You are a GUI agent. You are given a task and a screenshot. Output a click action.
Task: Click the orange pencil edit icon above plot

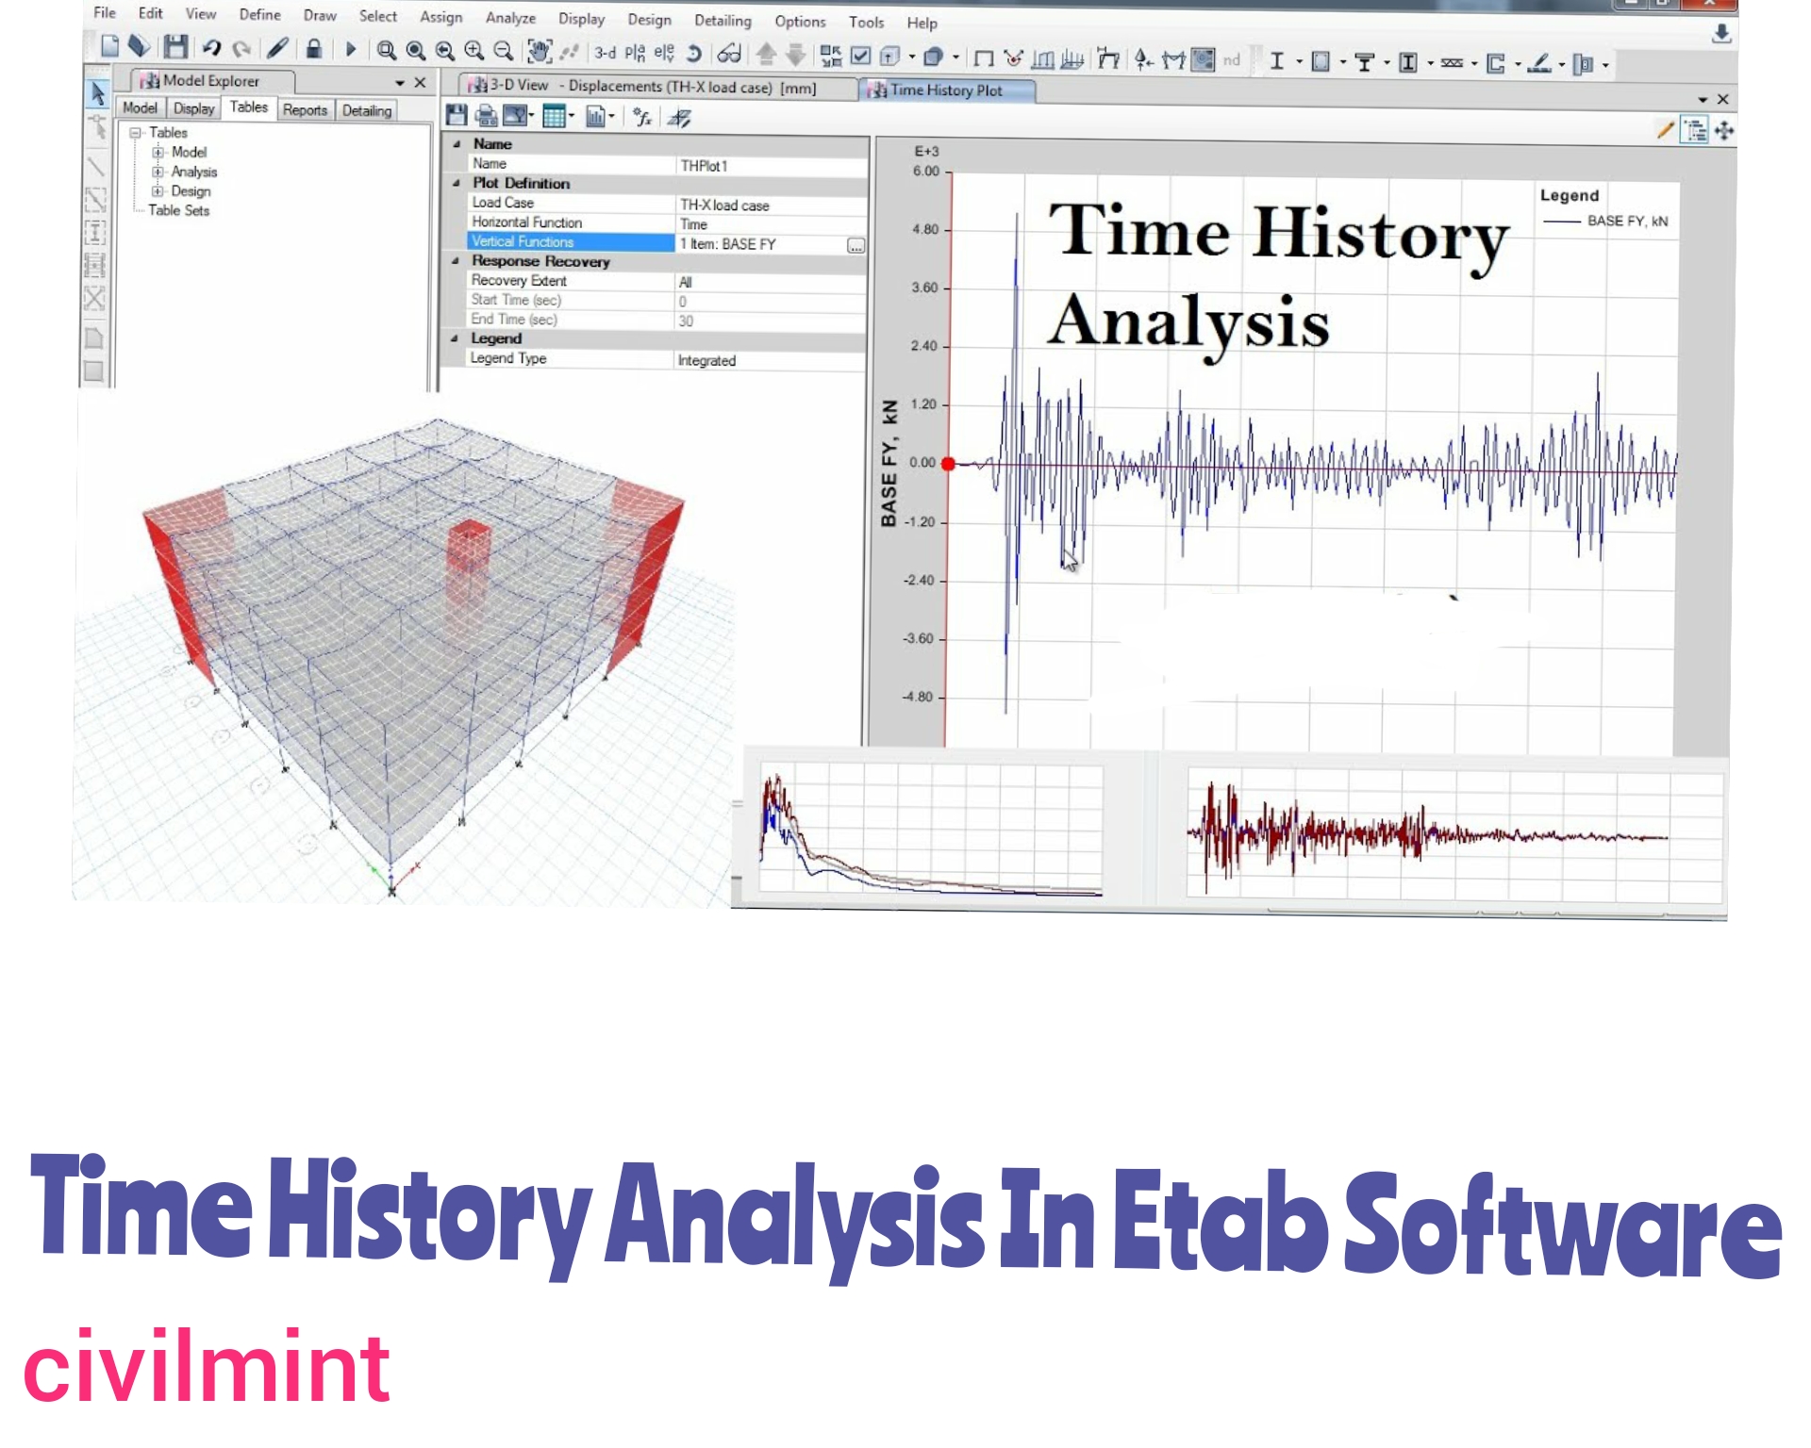click(x=1666, y=130)
